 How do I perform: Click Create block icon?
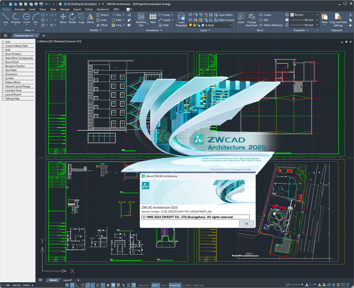coord(261,15)
